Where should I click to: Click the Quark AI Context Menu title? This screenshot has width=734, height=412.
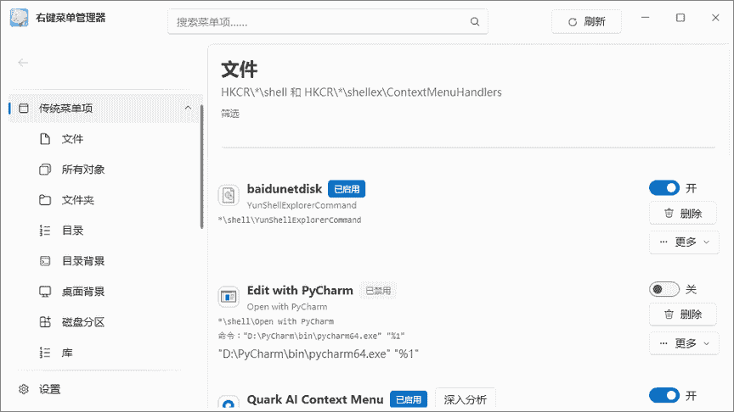point(315,399)
